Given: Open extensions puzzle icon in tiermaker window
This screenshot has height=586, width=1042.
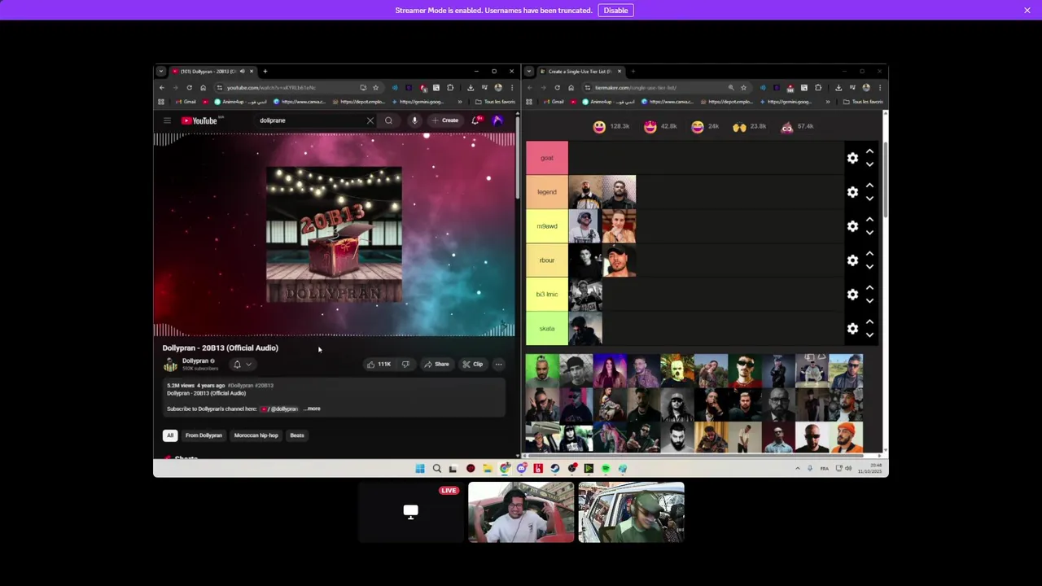Looking at the screenshot, I should click(818, 87).
